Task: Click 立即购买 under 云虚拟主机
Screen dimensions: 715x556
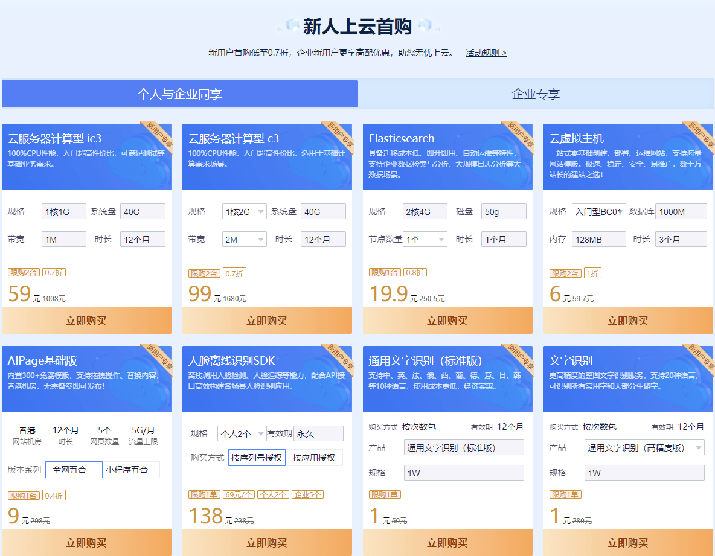Action: click(629, 321)
